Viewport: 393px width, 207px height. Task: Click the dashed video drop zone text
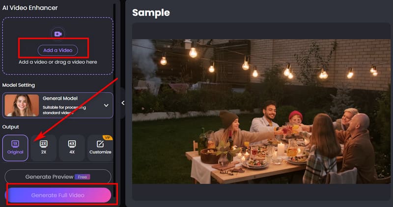[x=58, y=62]
